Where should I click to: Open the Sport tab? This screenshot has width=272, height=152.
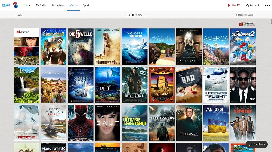click(x=86, y=5)
